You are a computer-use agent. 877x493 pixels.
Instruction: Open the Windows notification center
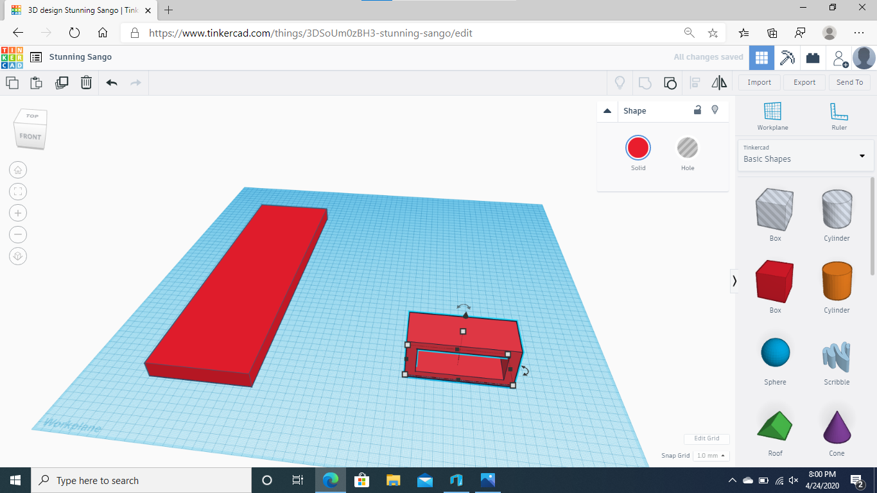pos(856,480)
